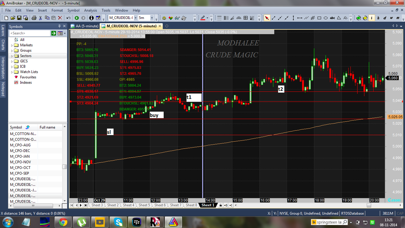405x228 pixels.
Task: Open the Interpretation side tab
Action: pyautogui.click(x=3, y=68)
